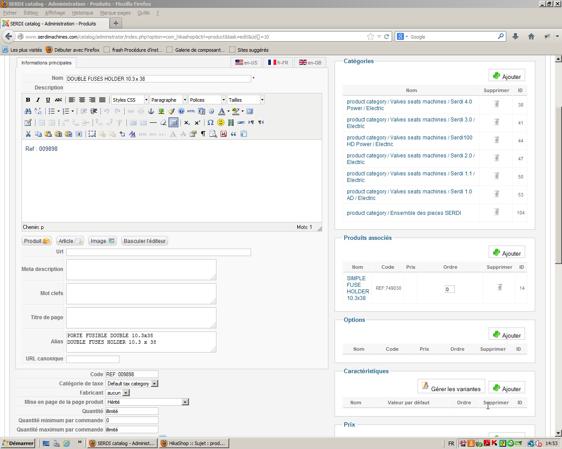Open the Marque-pages menu
This screenshot has width=562, height=449.
tap(115, 13)
